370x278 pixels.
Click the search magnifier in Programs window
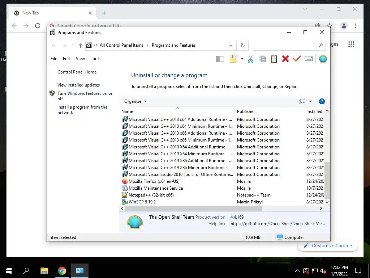click(x=320, y=45)
